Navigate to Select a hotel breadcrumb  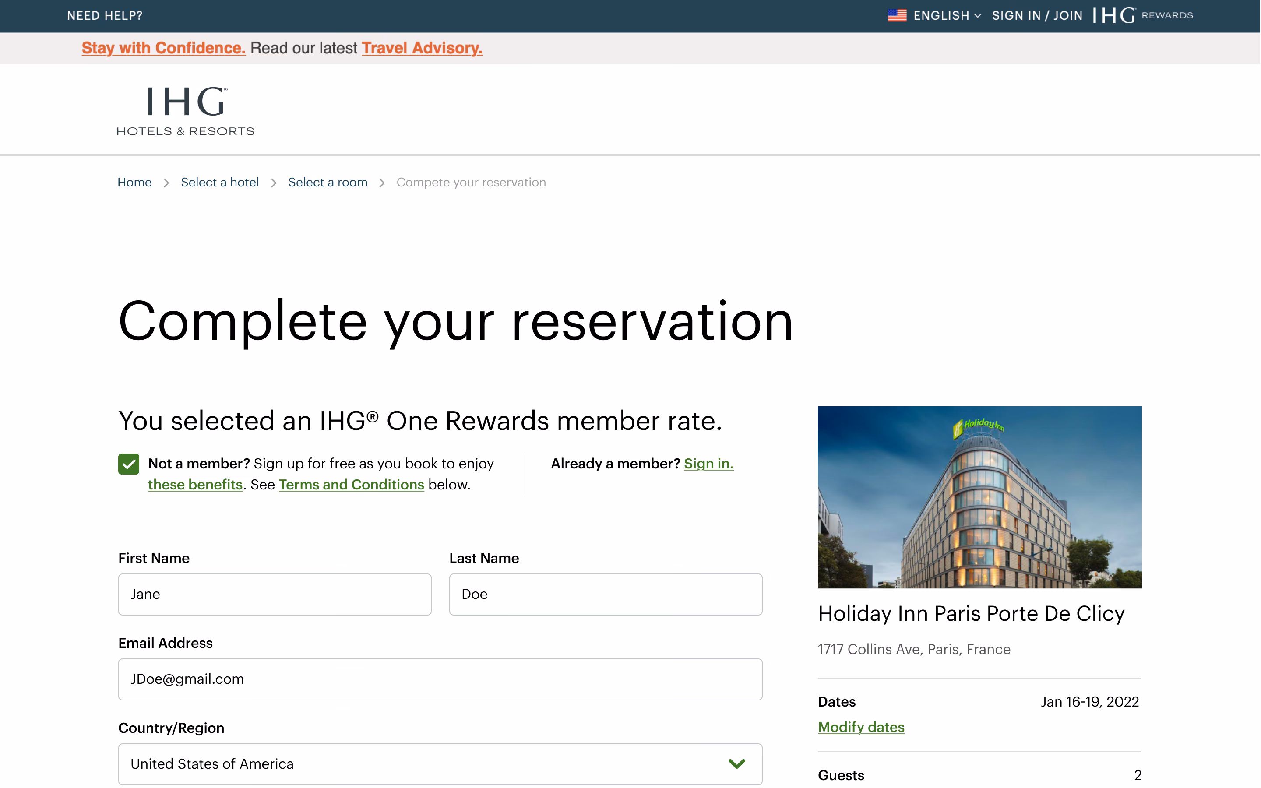point(220,183)
